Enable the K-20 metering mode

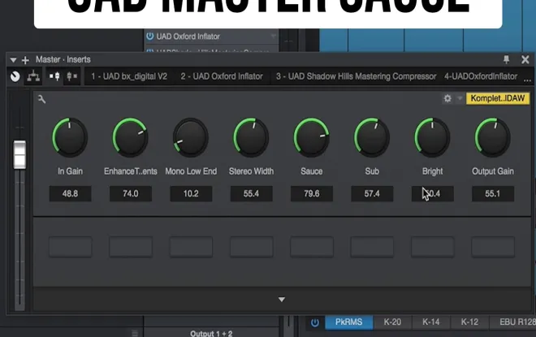point(392,322)
